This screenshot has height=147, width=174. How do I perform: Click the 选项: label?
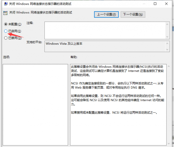coord(6,57)
